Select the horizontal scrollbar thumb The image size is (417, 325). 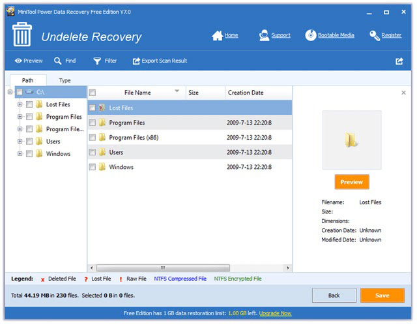(x=163, y=268)
